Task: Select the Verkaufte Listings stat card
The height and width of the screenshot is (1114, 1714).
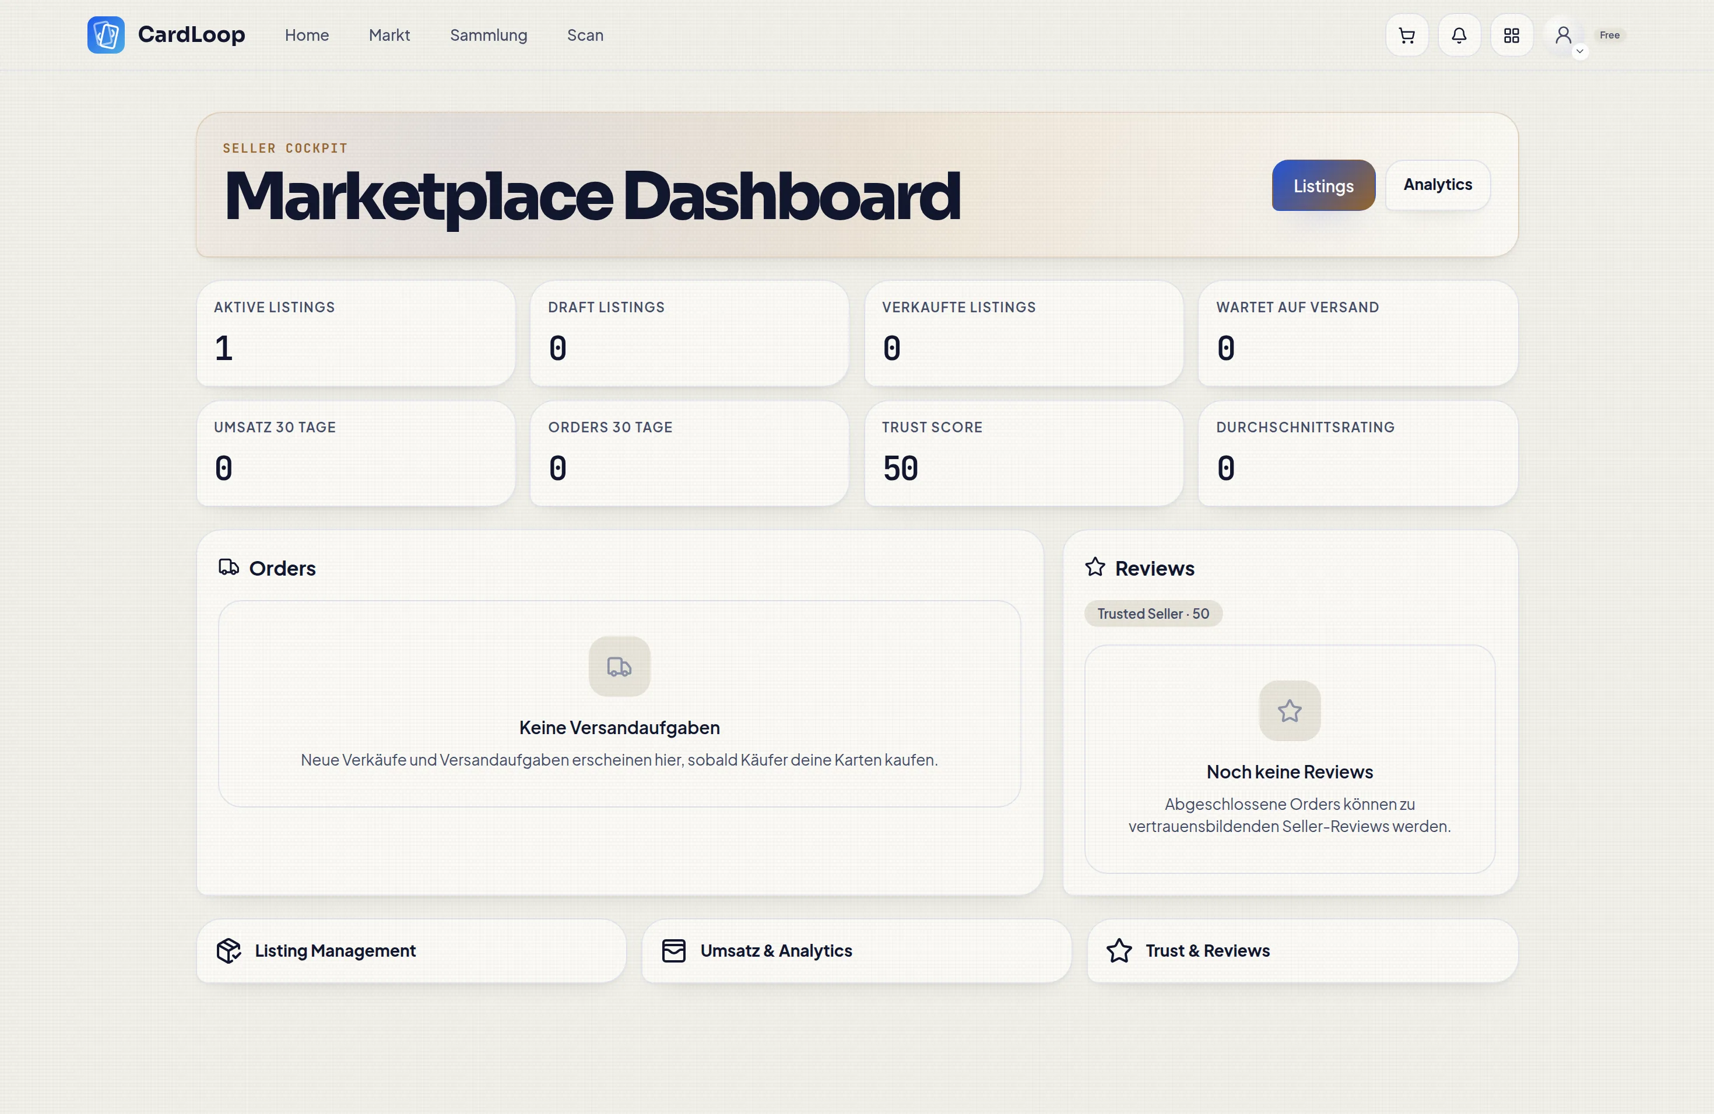Action: pyautogui.click(x=1023, y=333)
